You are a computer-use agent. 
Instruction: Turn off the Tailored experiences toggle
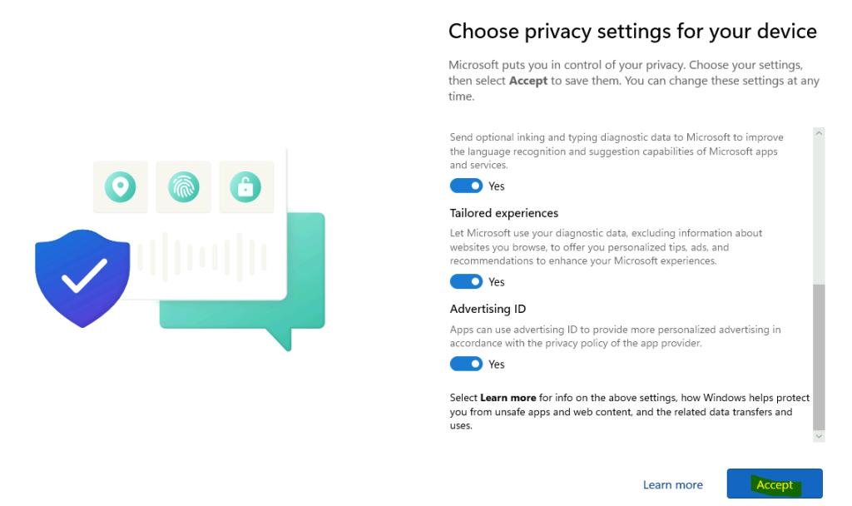(x=466, y=281)
